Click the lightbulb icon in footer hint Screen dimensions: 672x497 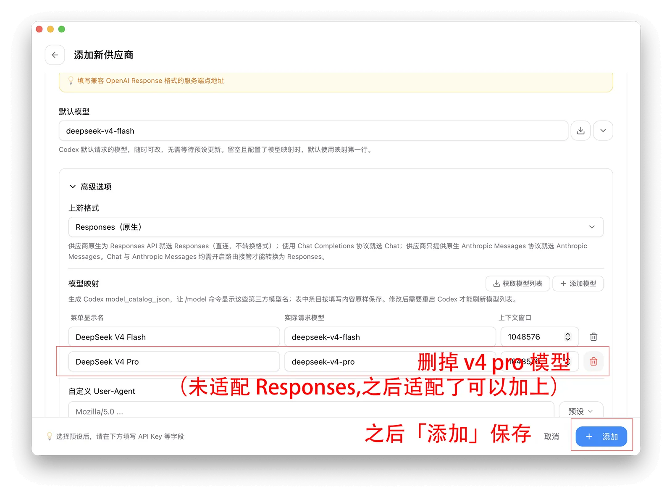click(50, 437)
